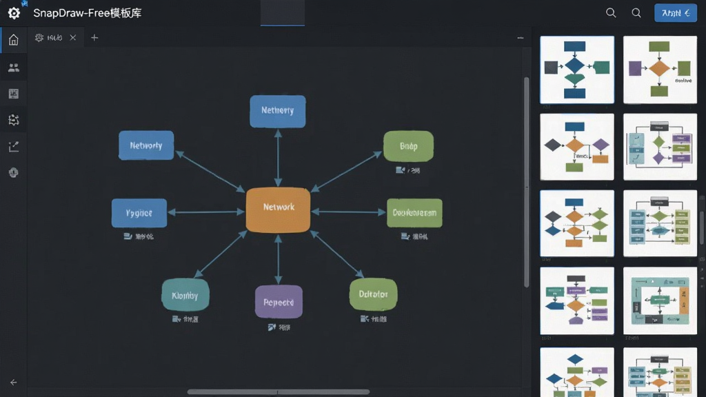Screen dimensions: 706x397
Task: Select the blue Nethorty node above Network
Action: [278, 111]
